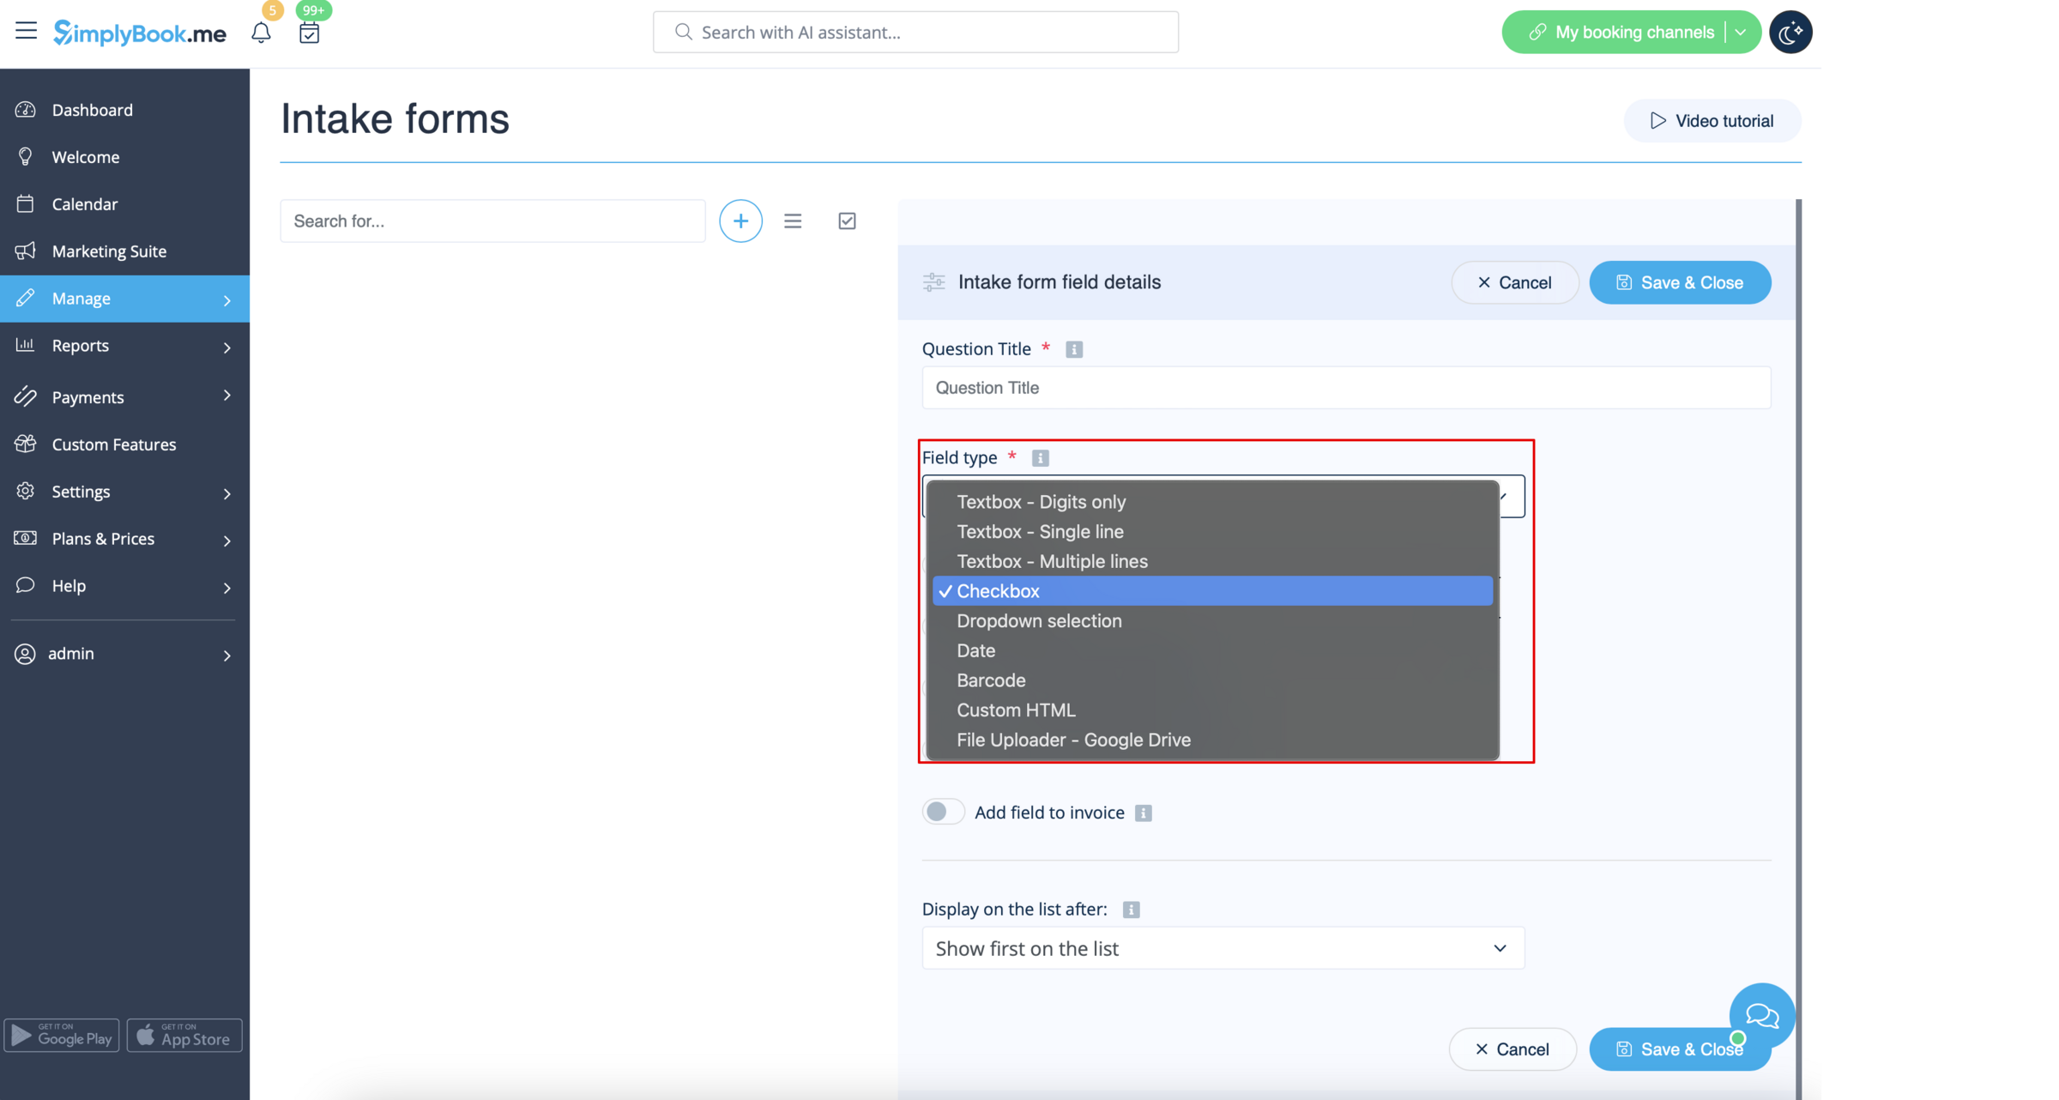
Task: Watch the Video tutorial
Action: pyautogui.click(x=1712, y=120)
